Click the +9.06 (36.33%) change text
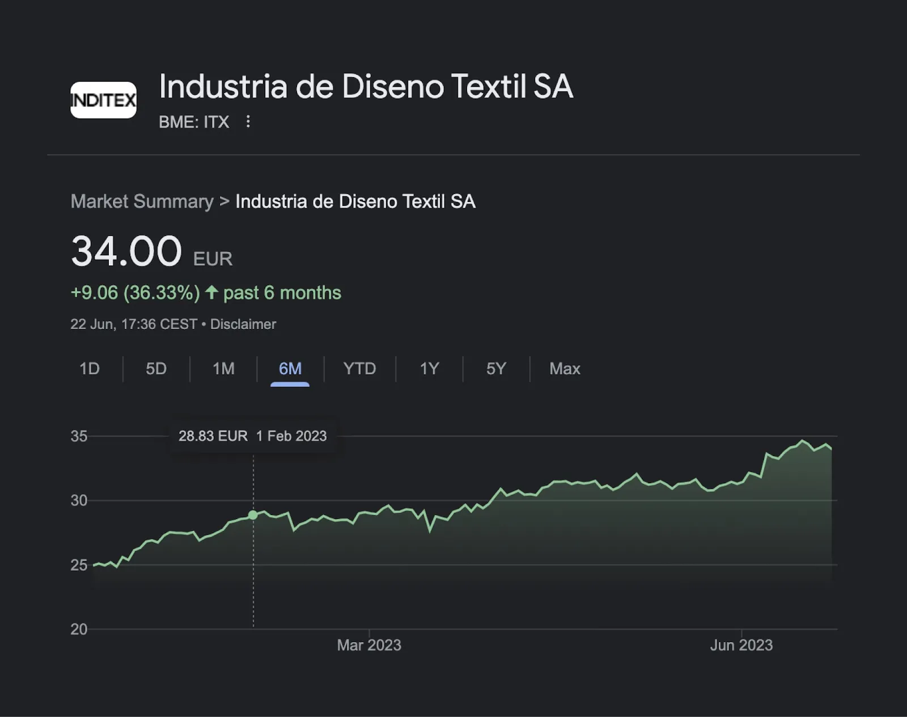This screenshot has height=717, width=907. tap(135, 293)
